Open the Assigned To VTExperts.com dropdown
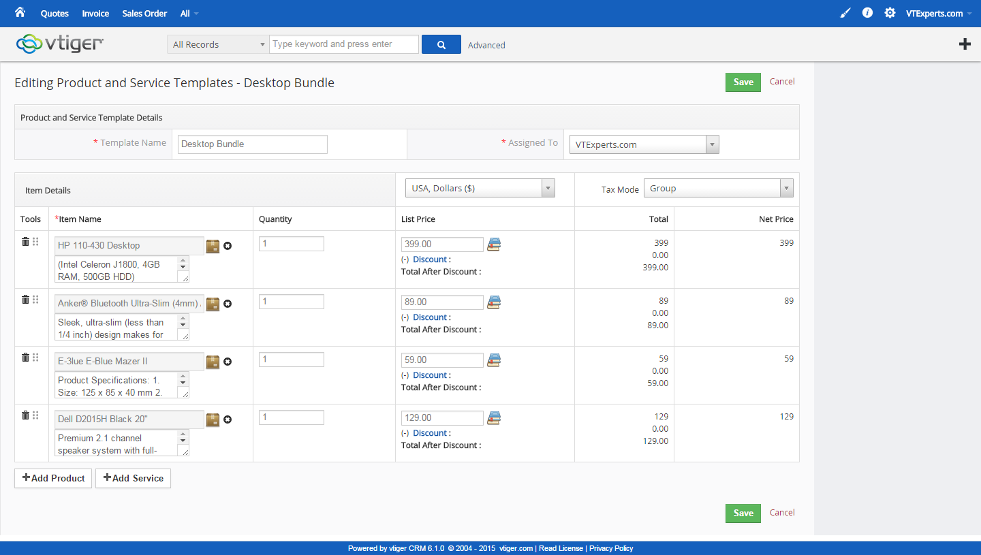 (x=644, y=144)
